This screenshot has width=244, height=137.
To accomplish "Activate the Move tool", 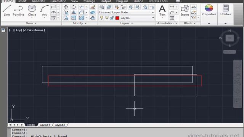I will coord(66,7).
